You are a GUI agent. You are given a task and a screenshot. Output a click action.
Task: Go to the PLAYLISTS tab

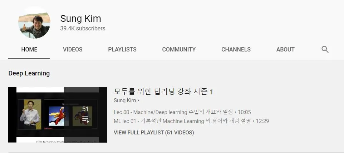(122, 50)
